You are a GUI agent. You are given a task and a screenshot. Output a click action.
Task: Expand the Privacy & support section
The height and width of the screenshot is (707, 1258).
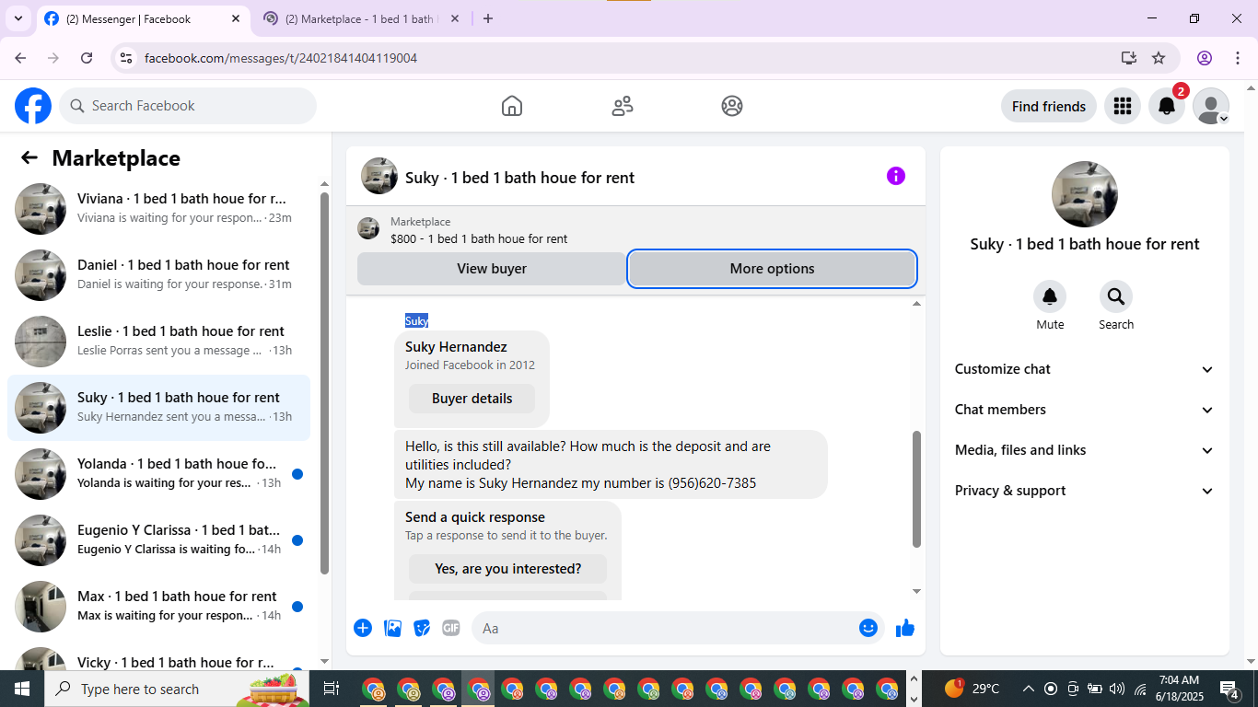tap(1085, 491)
